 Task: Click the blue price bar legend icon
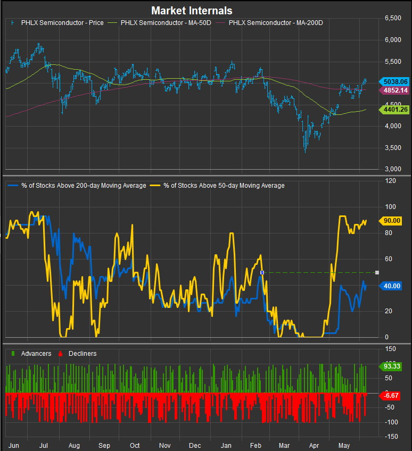click(x=12, y=23)
